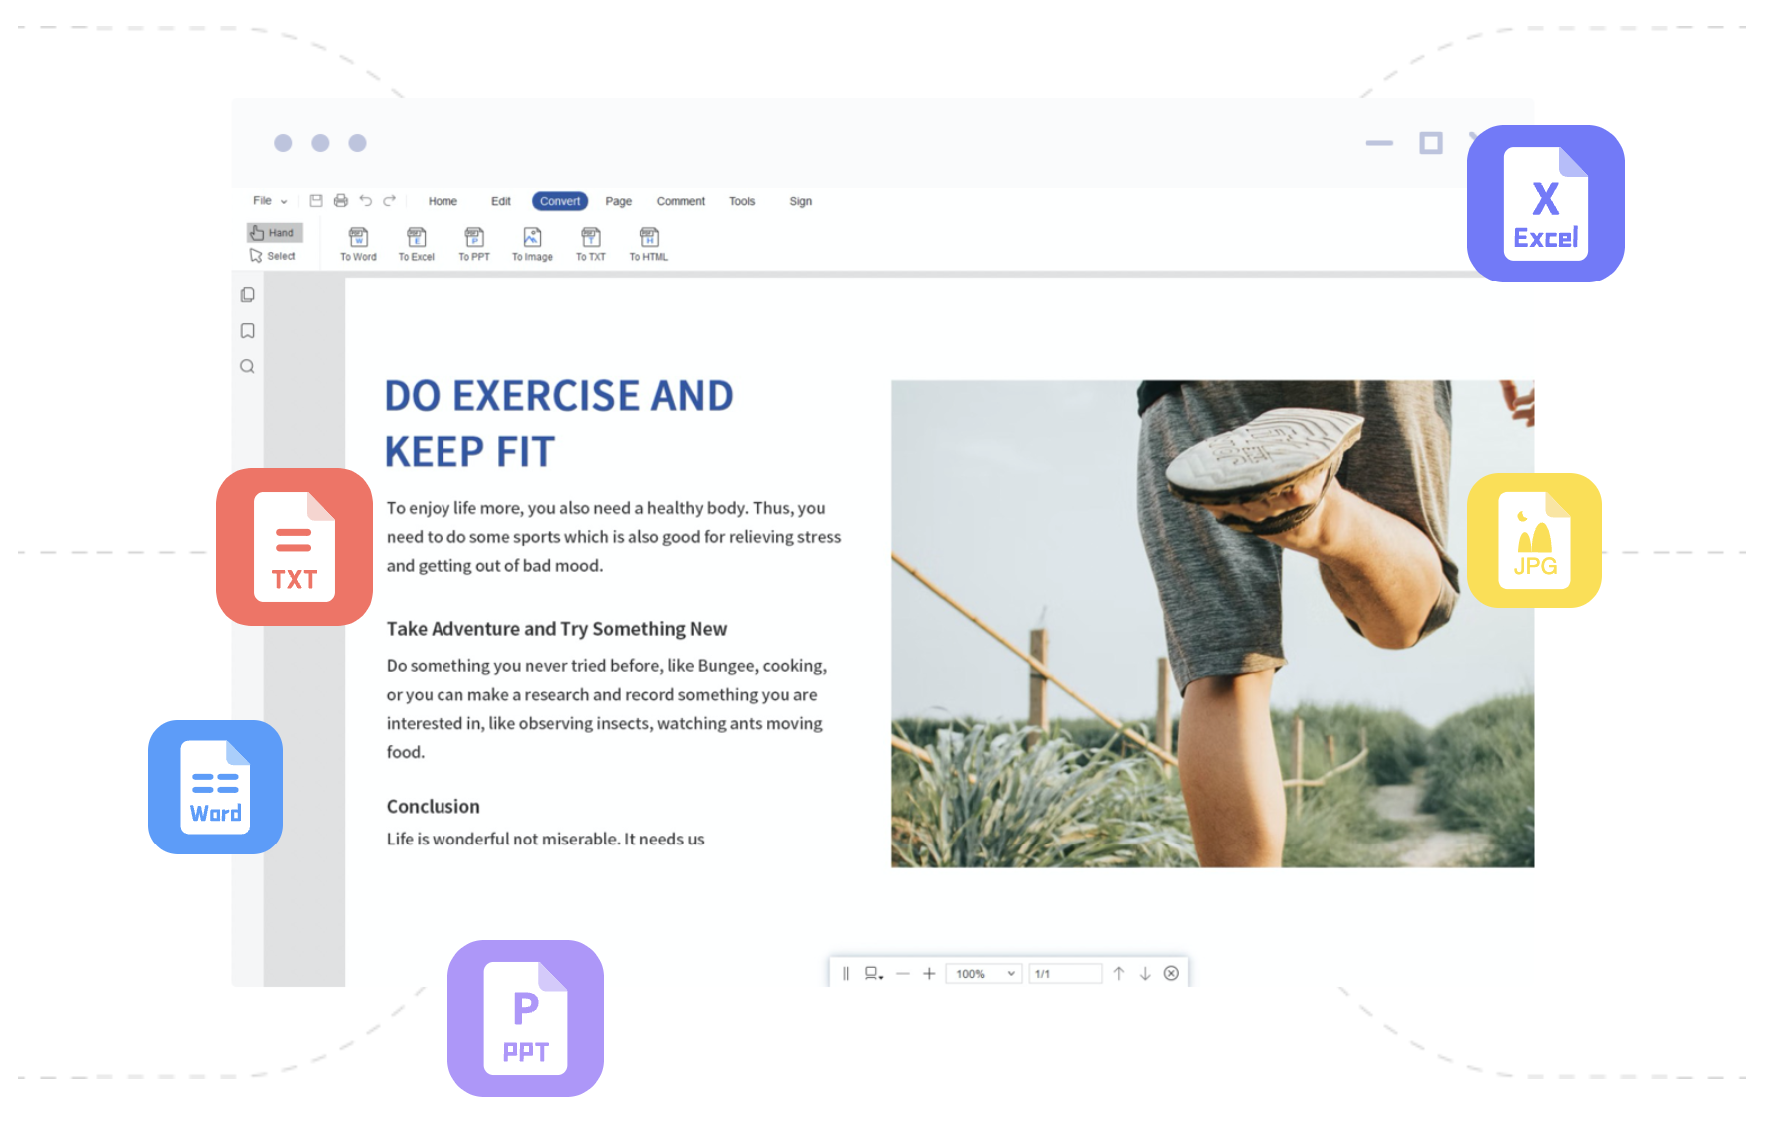Close the floating page navigation bar
Screen dimensions: 1774x1126
pos(1172,974)
